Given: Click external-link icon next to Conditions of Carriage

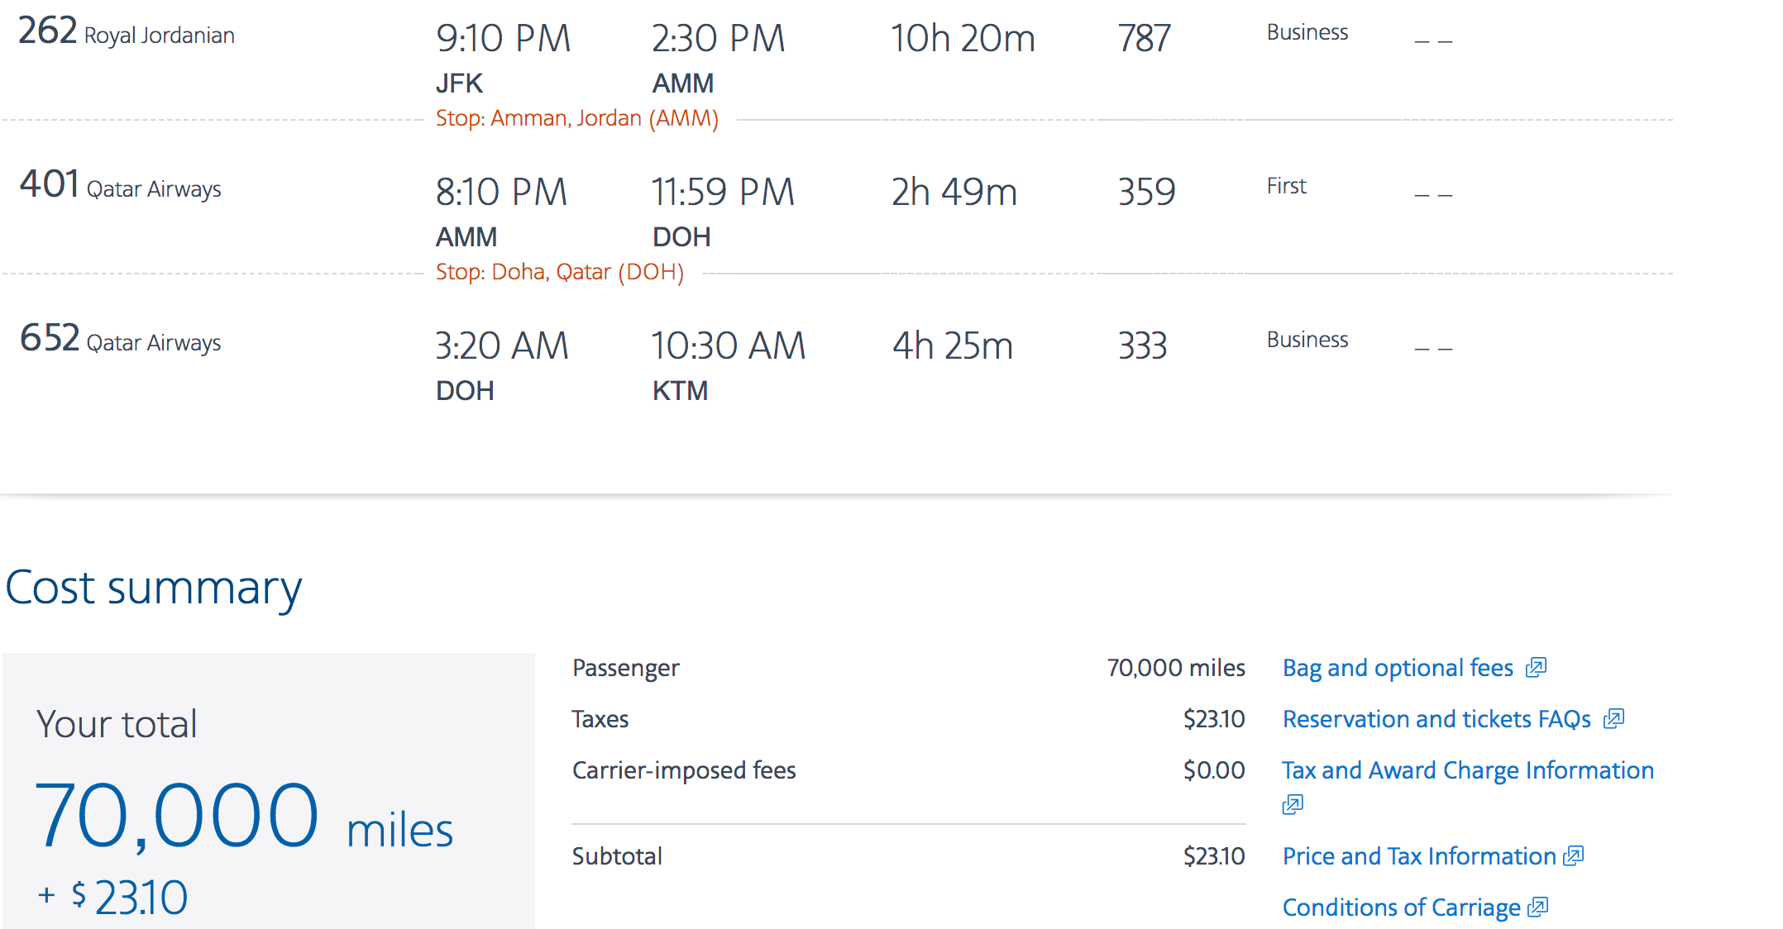Looking at the screenshot, I should pyautogui.click(x=1537, y=908).
